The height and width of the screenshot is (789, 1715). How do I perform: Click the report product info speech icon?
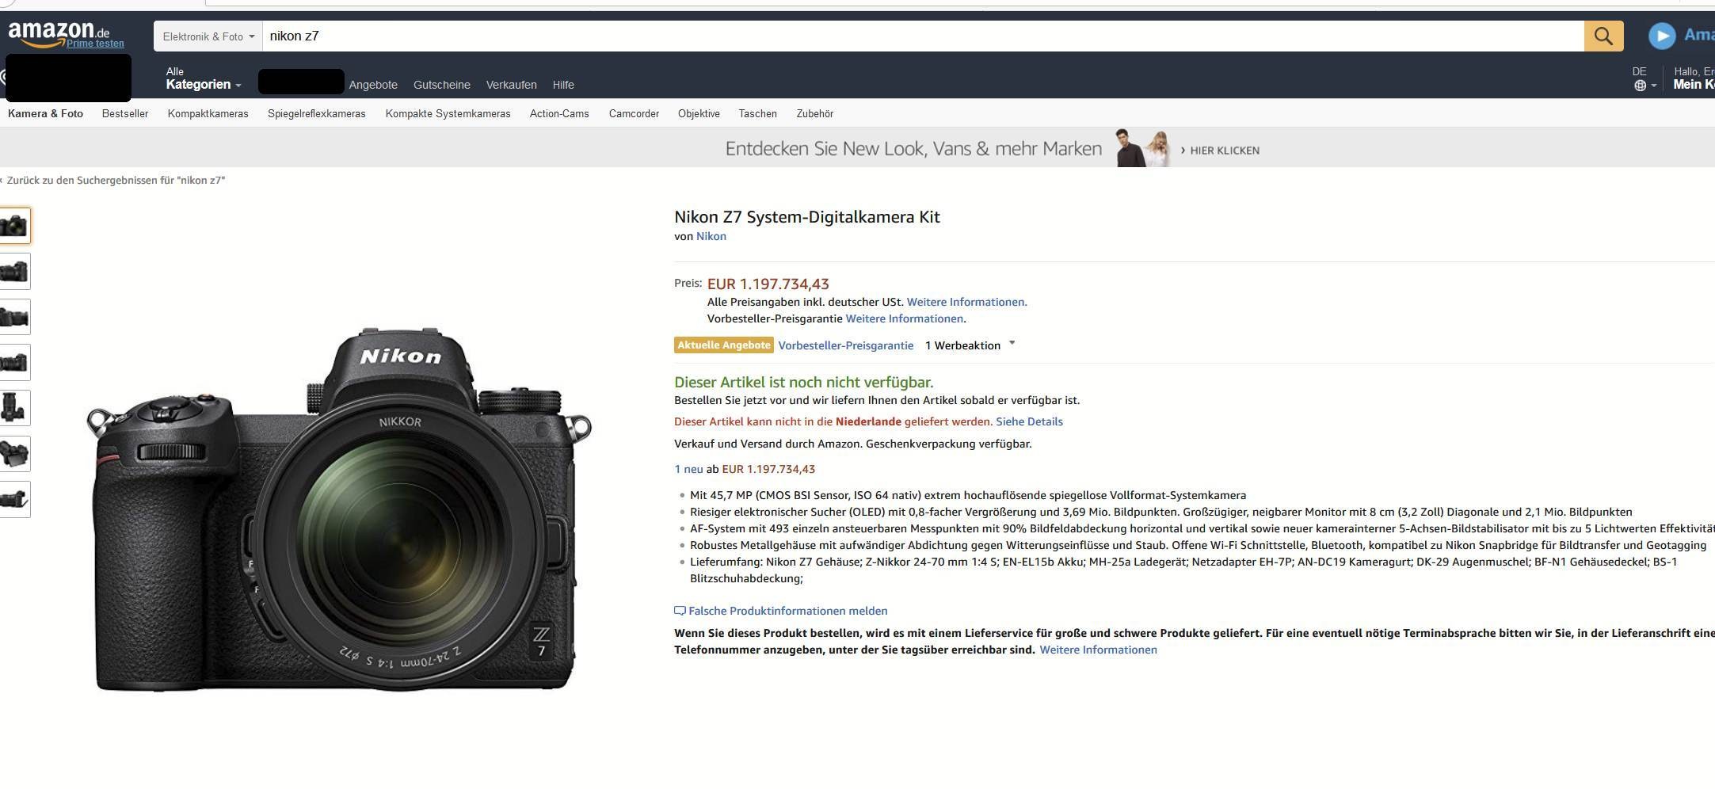tap(680, 611)
